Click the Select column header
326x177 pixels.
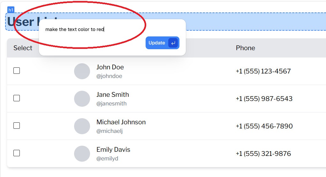pos(23,48)
